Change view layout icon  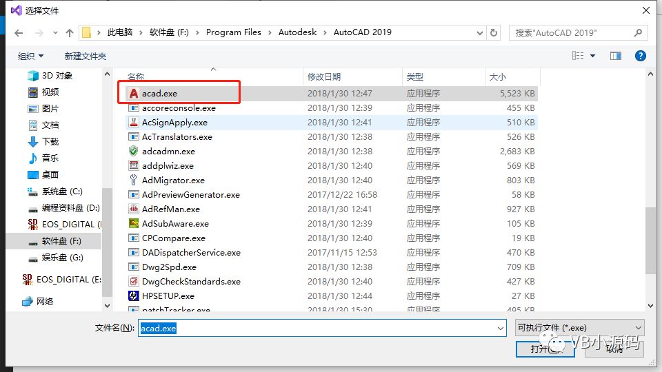(578, 56)
